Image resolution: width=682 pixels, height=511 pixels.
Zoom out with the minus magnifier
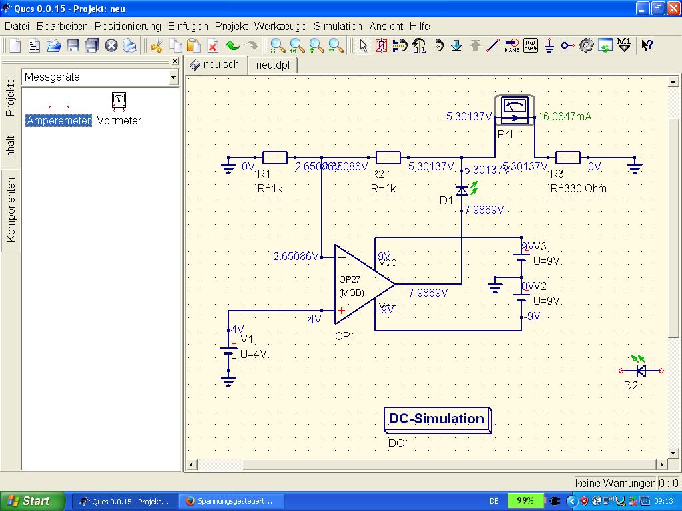point(336,45)
